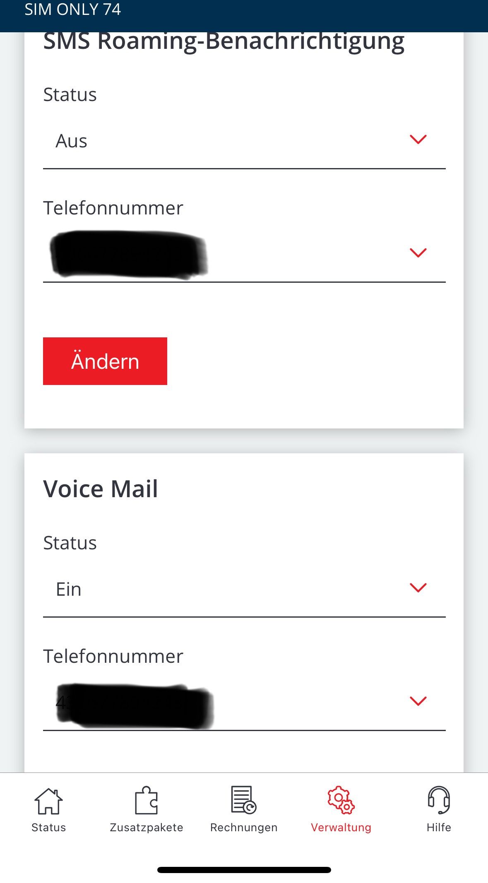Open the Hilfe headset icon
This screenshot has height=883, width=488.
(x=439, y=800)
